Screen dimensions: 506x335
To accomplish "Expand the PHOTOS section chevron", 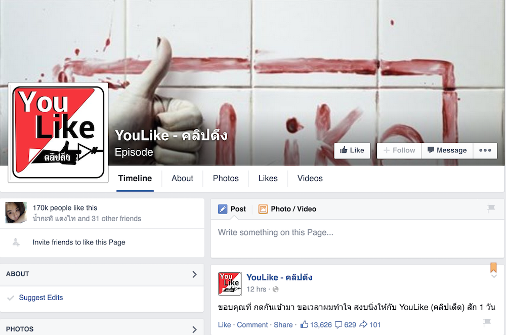I will 194,329.
